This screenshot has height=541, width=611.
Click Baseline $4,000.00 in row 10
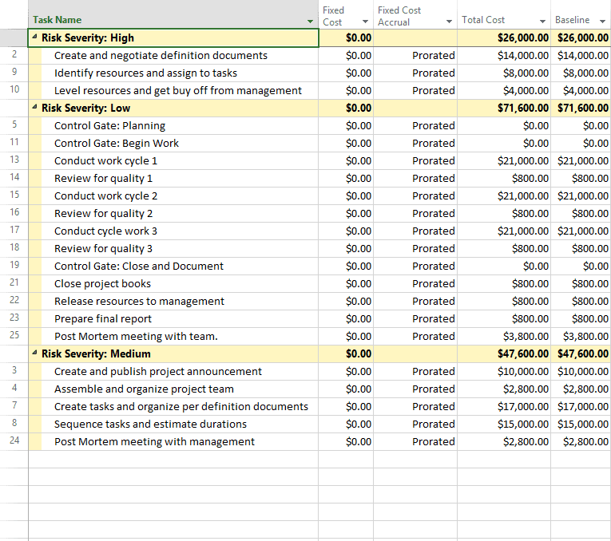point(585,90)
